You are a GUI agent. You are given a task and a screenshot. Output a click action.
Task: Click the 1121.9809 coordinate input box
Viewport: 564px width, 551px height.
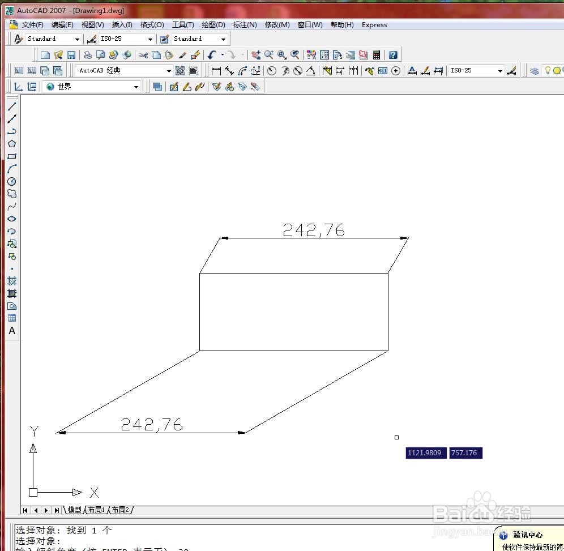tap(426, 453)
